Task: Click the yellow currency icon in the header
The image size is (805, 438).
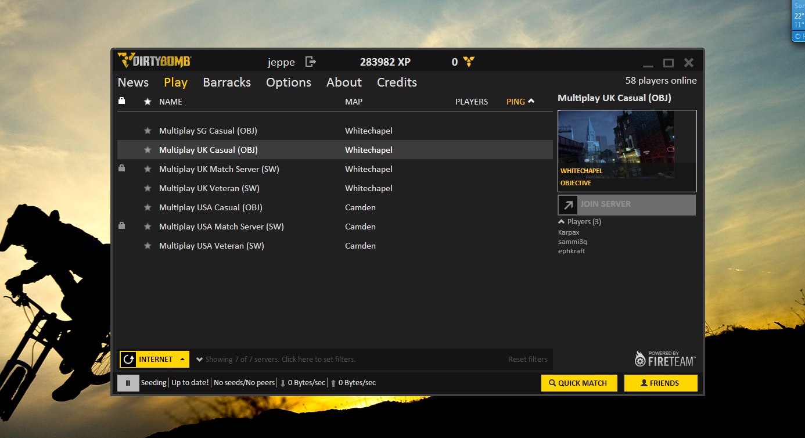Action: [469, 62]
